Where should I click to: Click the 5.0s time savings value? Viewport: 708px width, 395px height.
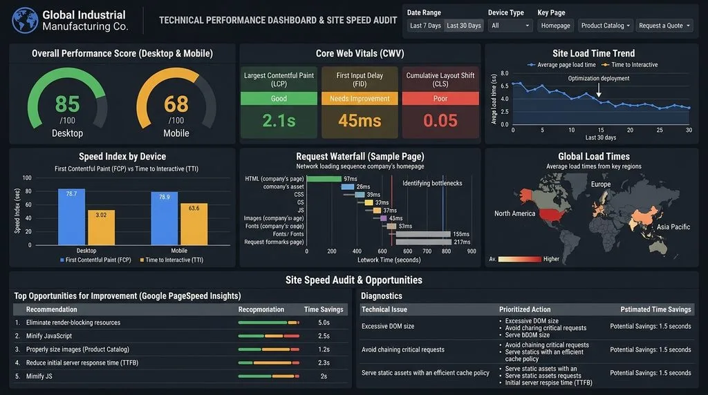pos(324,322)
